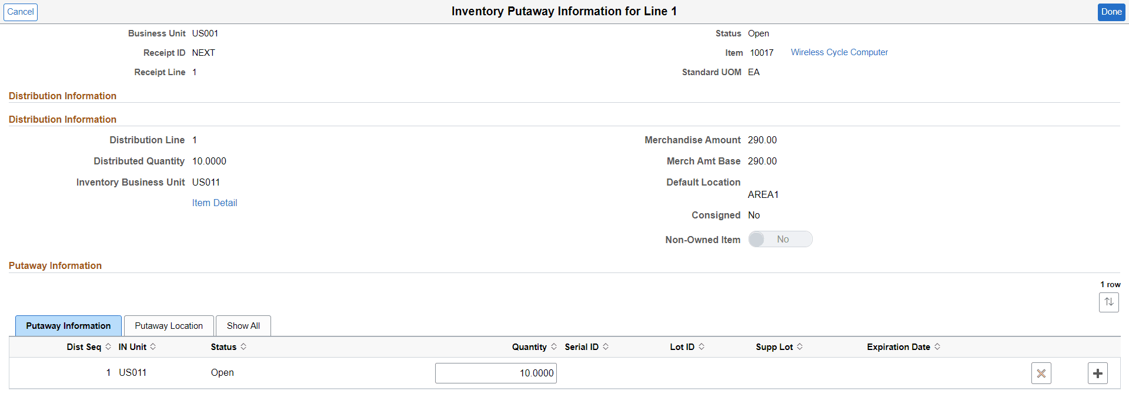Sort rows by Dist Seq

108,346
